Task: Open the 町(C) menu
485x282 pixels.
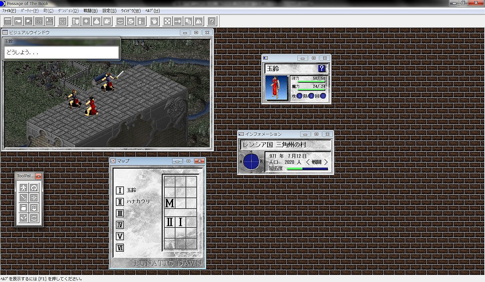Action: (x=48, y=10)
